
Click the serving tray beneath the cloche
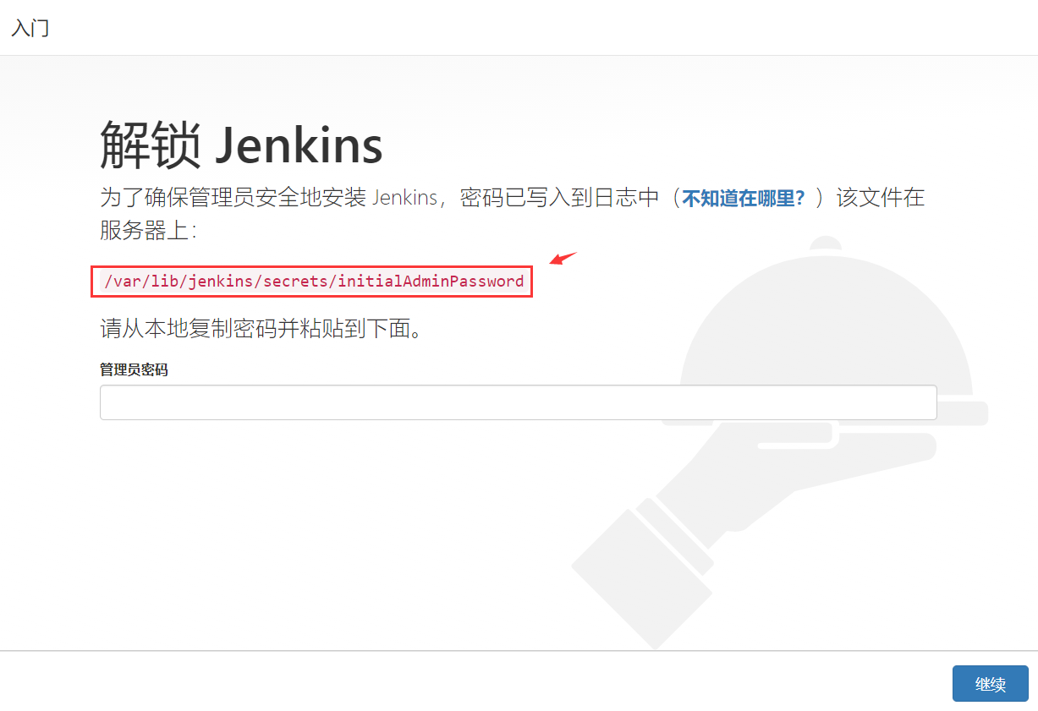[825, 413]
